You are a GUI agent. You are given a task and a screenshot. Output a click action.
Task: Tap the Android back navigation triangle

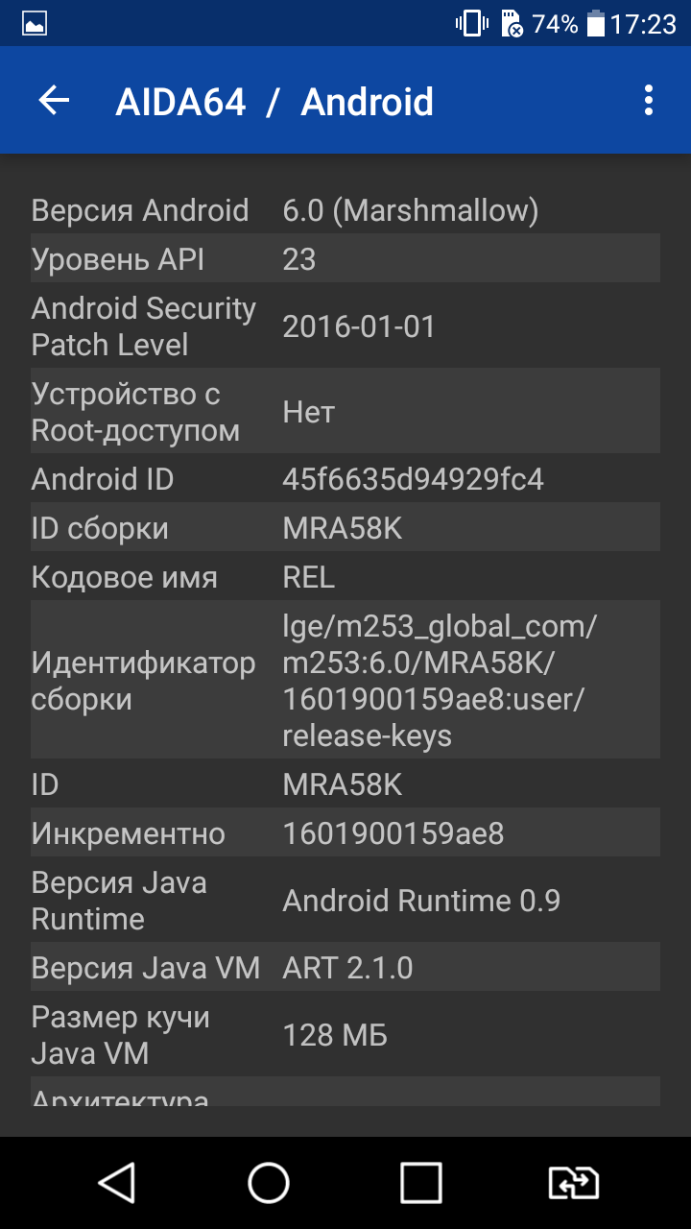pos(117,1183)
